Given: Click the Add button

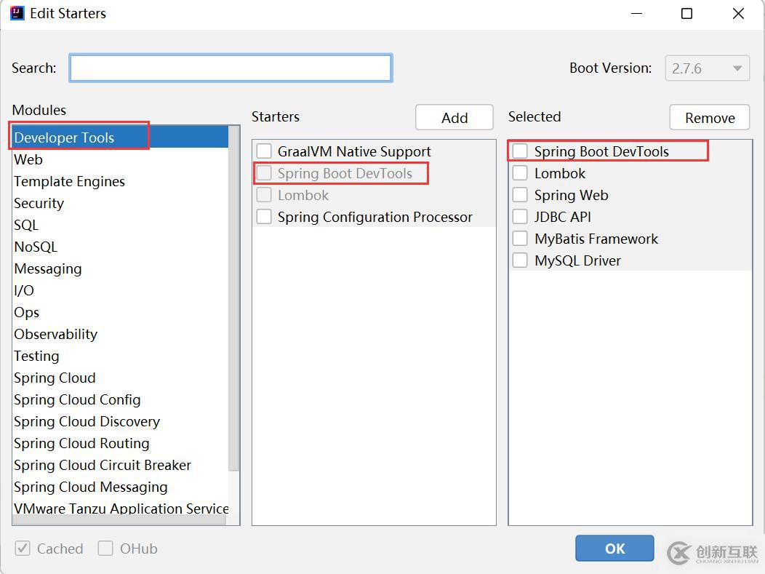Looking at the screenshot, I should pos(454,118).
